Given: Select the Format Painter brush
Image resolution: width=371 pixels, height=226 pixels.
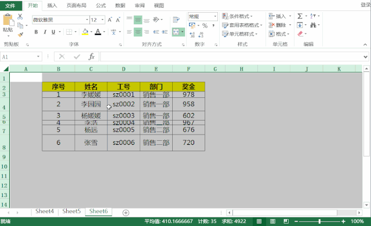Looking at the screenshot, I should (20, 35).
